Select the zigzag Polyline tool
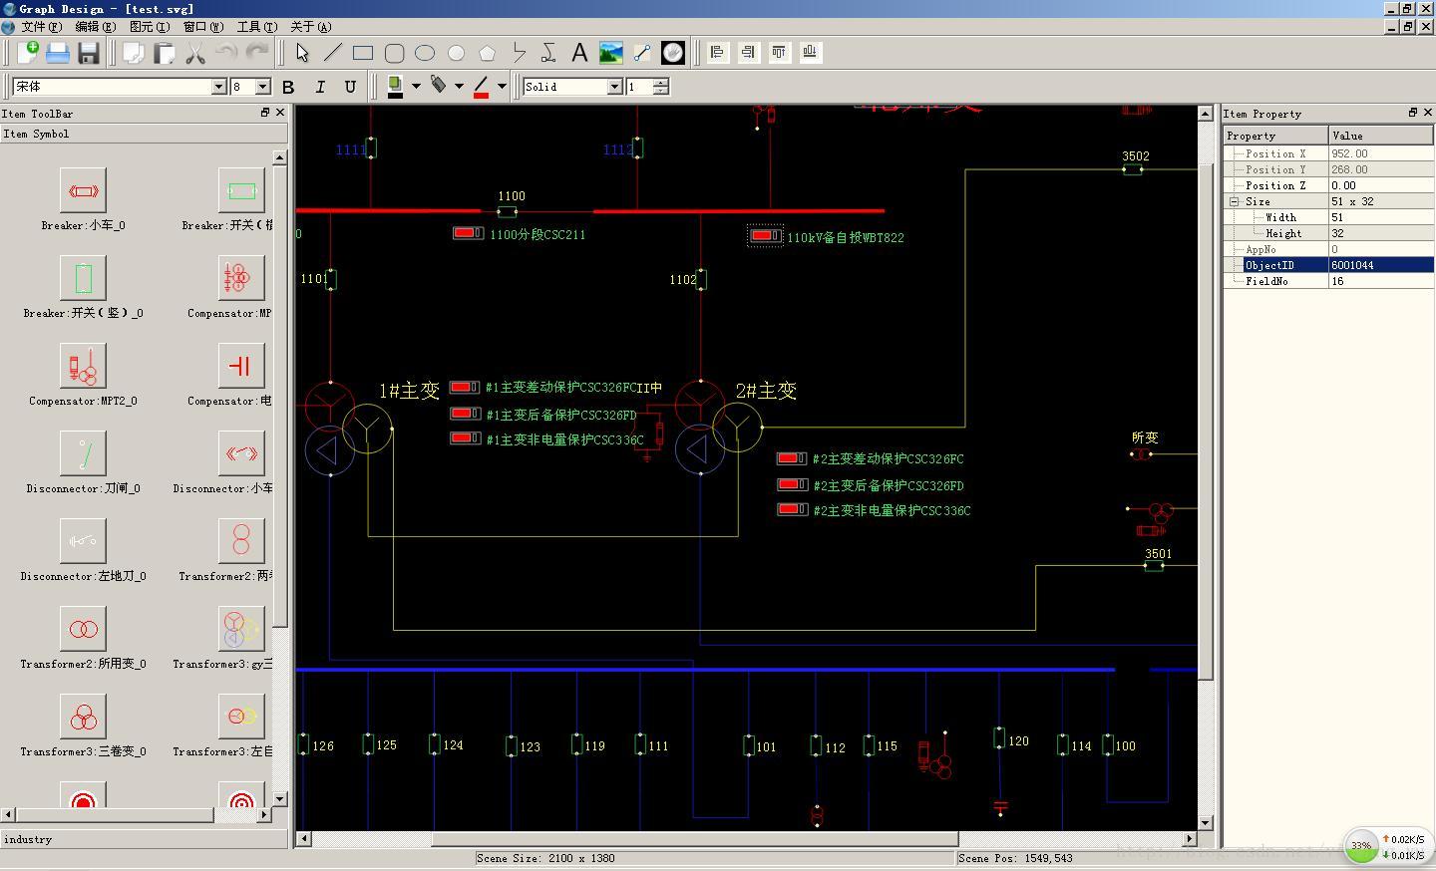This screenshot has width=1436, height=871. point(518,53)
